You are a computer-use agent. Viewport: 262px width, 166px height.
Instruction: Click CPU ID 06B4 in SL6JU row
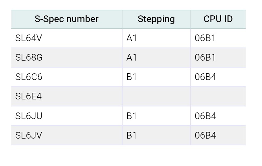click(206, 116)
